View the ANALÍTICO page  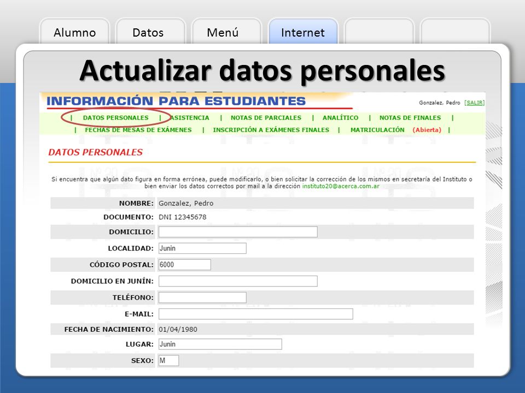pyautogui.click(x=340, y=118)
